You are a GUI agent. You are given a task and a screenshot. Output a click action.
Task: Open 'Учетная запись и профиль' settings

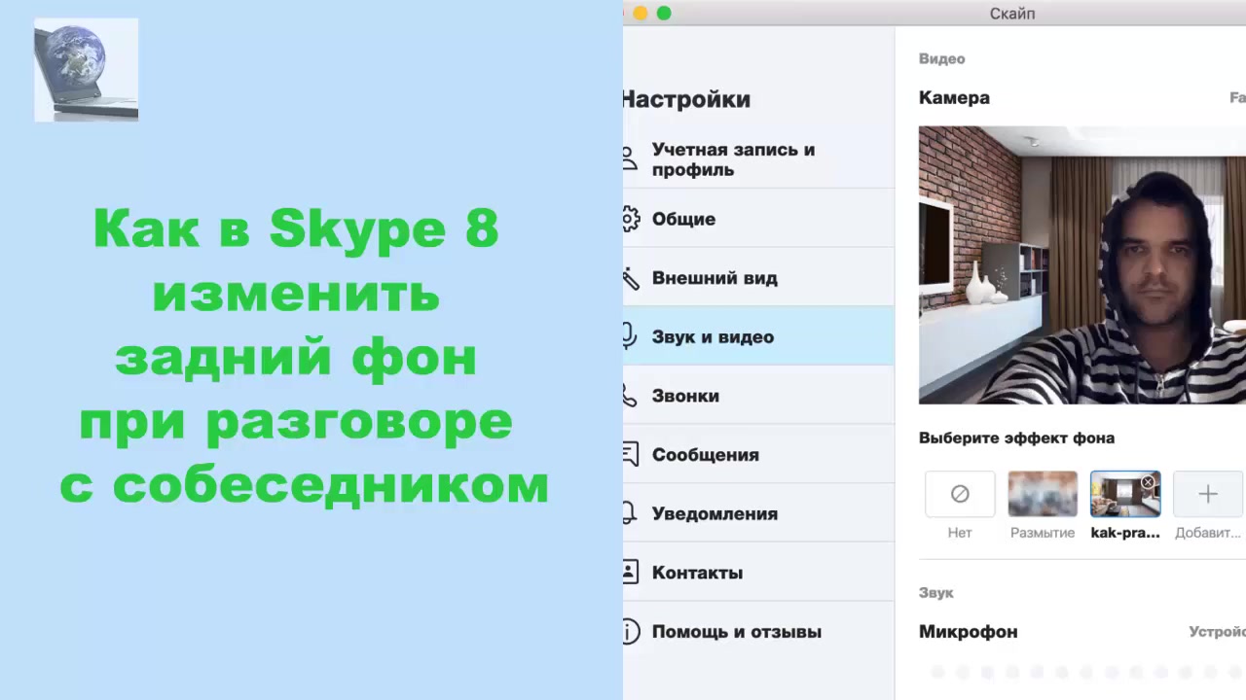click(758, 159)
